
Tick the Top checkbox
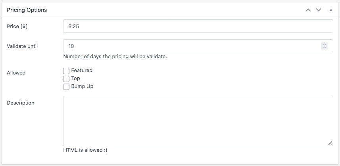coord(66,79)
